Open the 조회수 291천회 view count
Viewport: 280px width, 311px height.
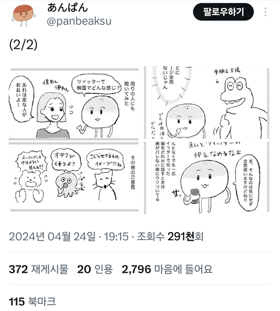tap(170, 236)
